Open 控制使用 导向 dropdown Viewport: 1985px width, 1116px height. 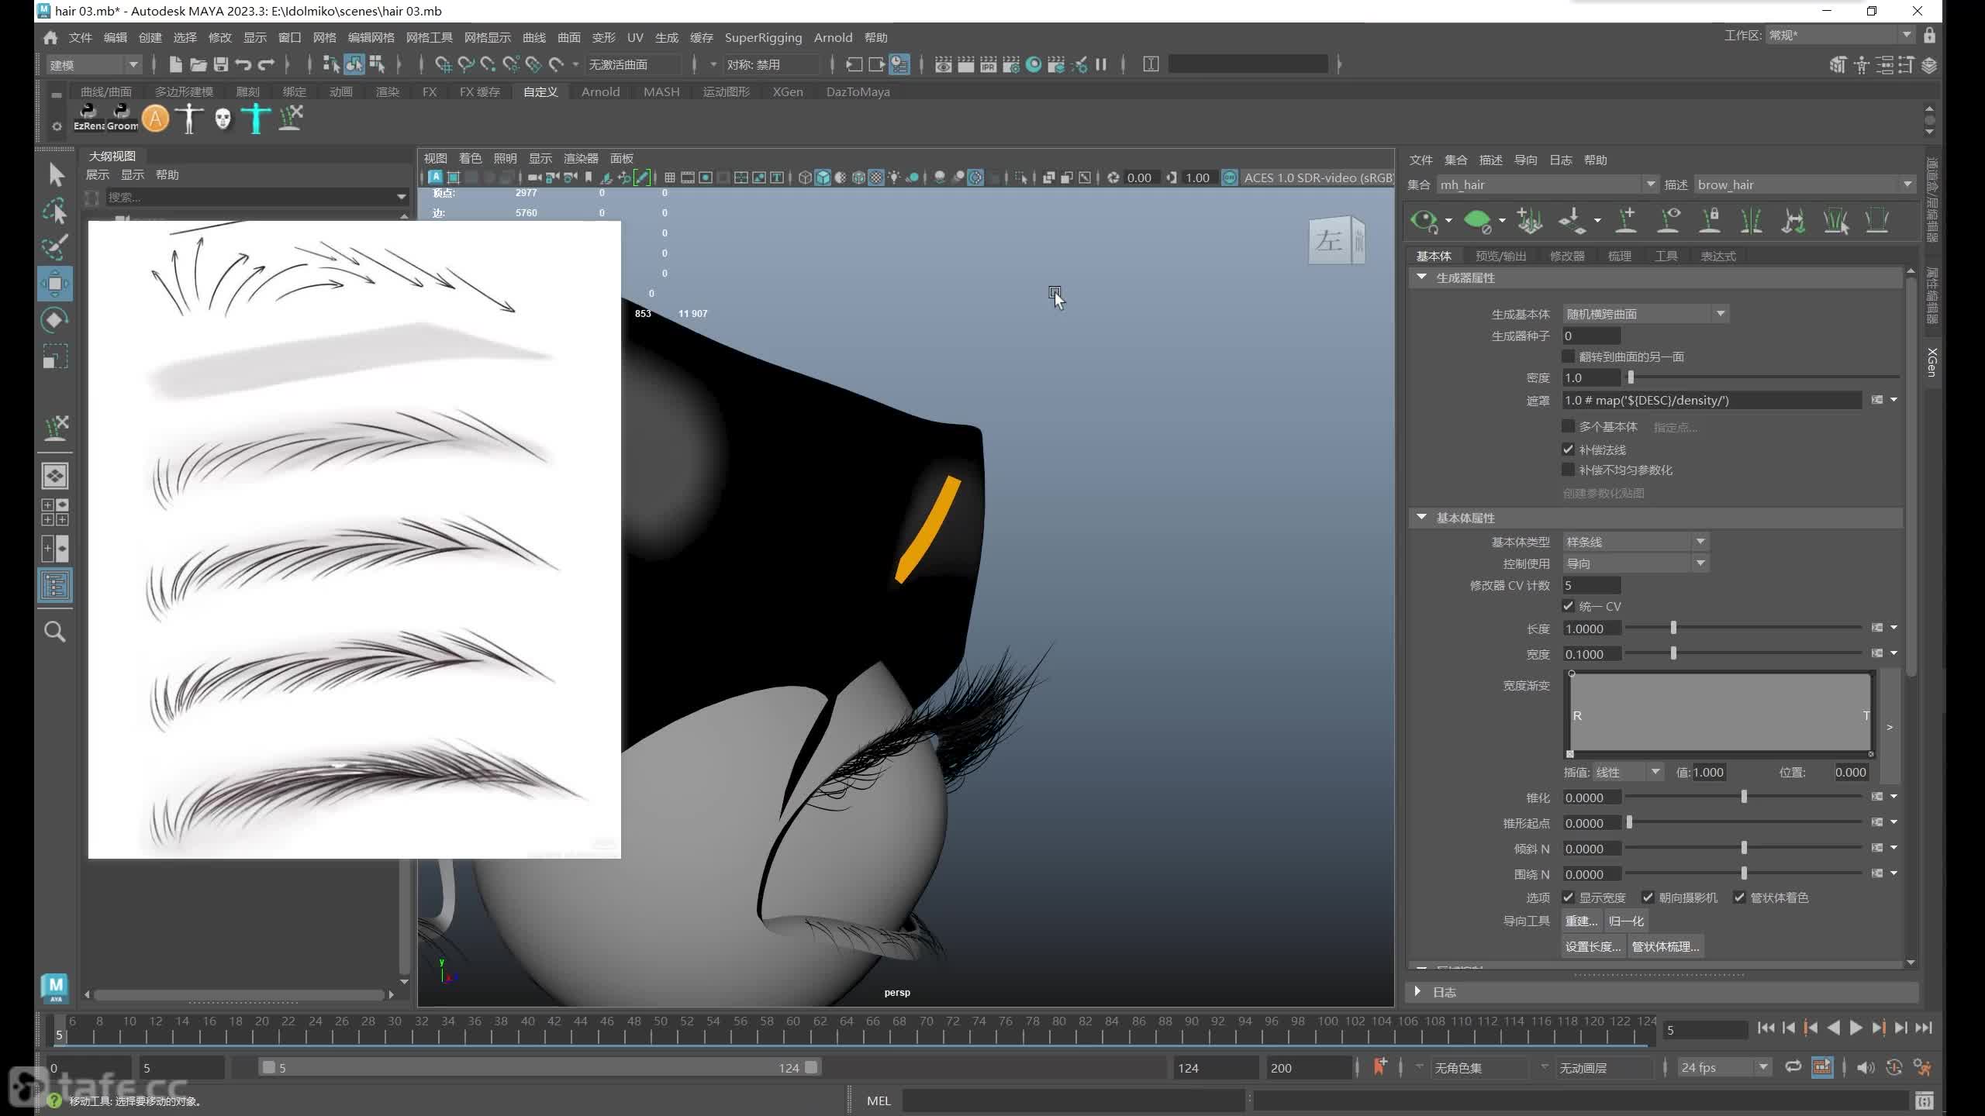1635,563
